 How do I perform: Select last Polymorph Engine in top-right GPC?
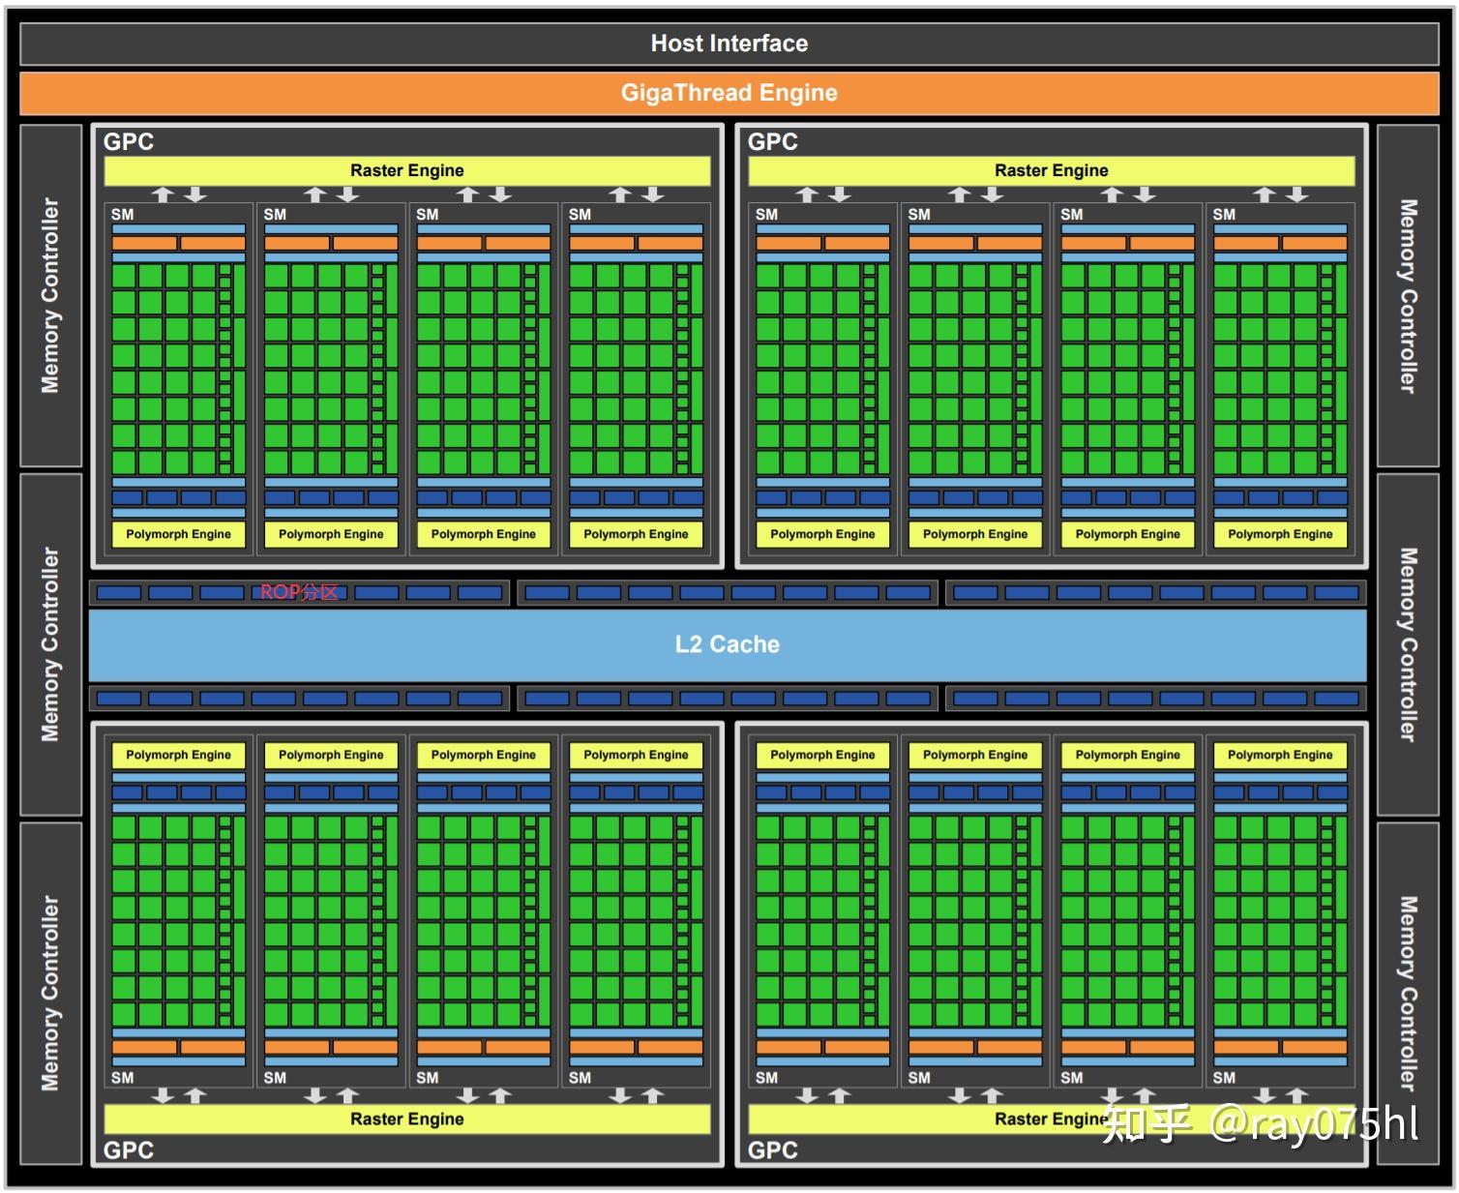[1281, 534]
